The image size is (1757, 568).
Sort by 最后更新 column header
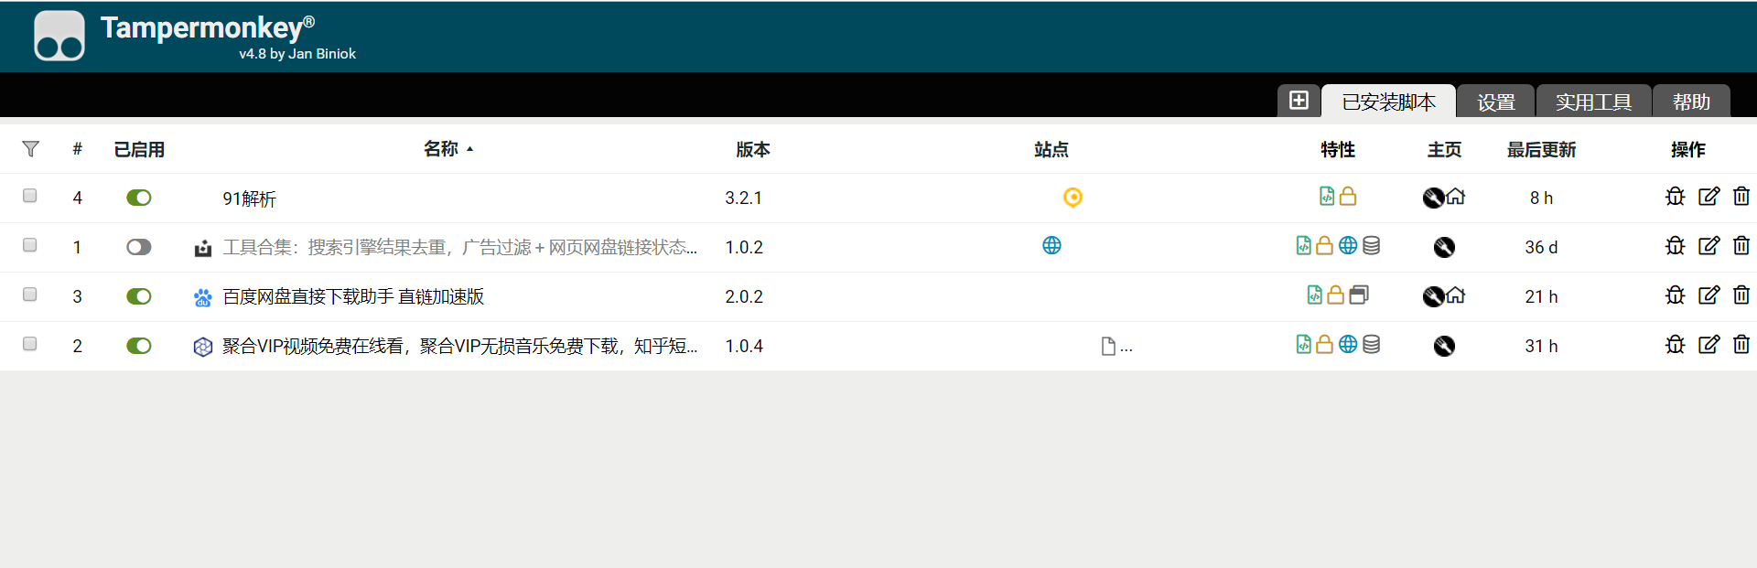tap(1541, 149)
